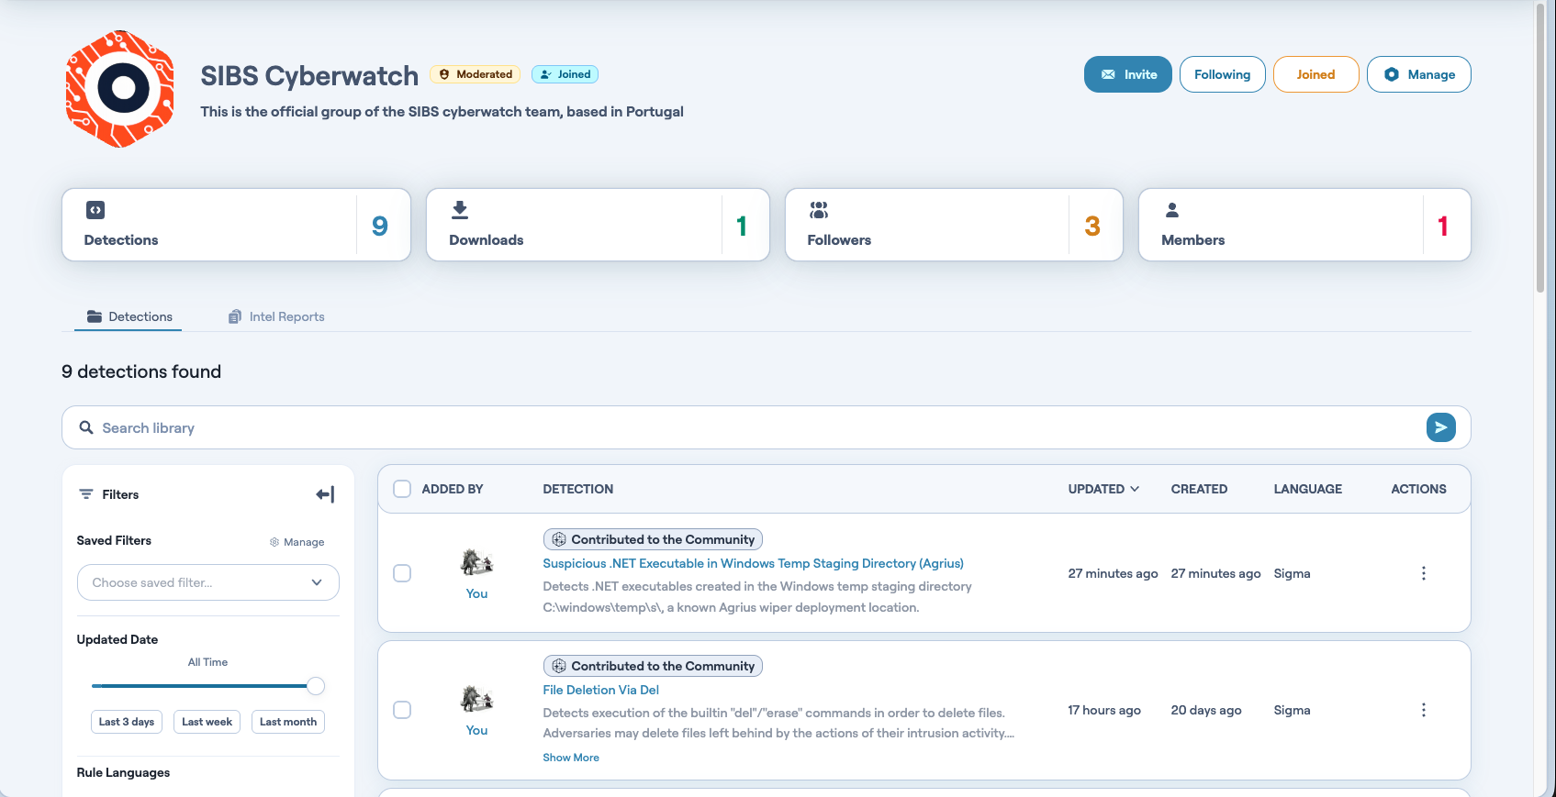Select the Last week filter

coord(207,722)
